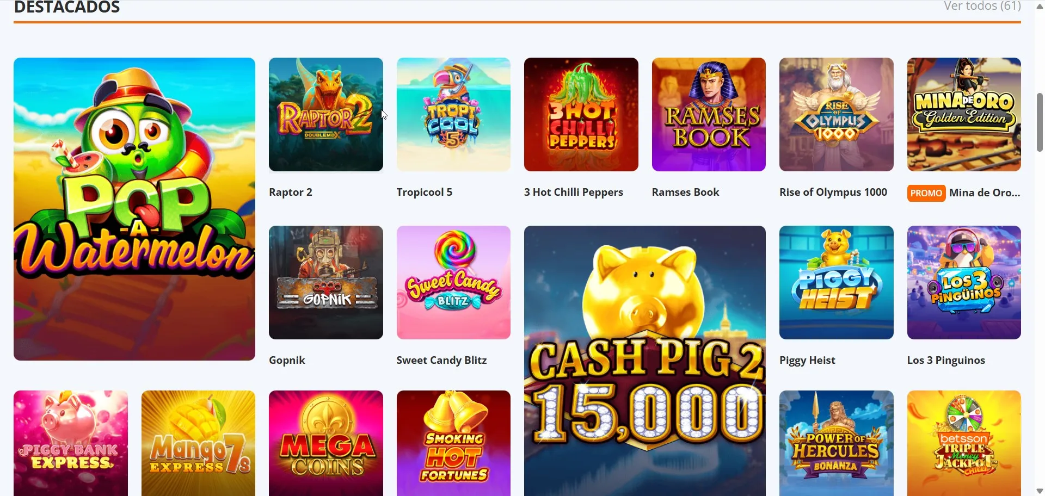This screenshot has height=496, width=1045.
Task: Click the PROMO badge label
Action: tap(926, 193)
